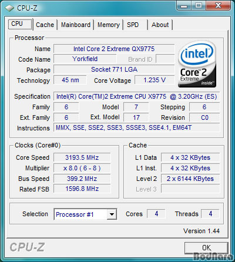Close the CPU-Z window
This screenshot has width=235, height=262.
(x=218, y=6)
